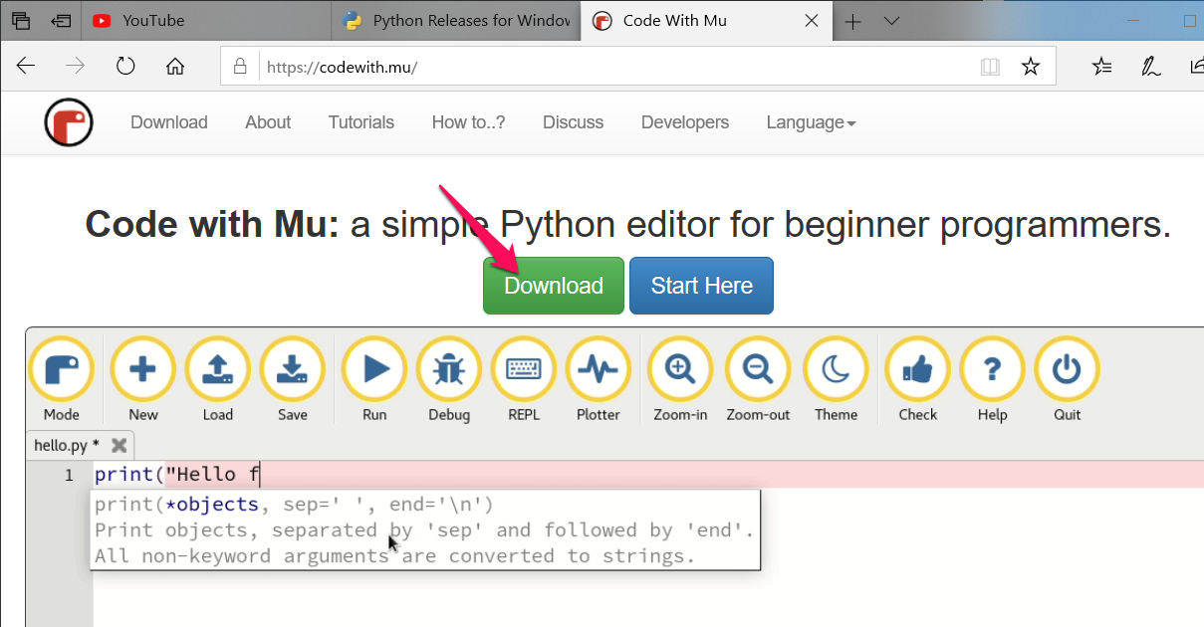
Task: Click the code line print("Hello f
Action: tap(177, 475)
